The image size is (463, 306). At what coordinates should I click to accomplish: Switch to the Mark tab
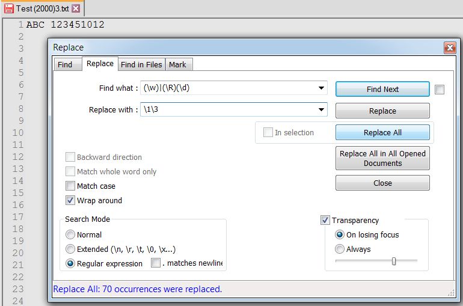pos(177,64)
